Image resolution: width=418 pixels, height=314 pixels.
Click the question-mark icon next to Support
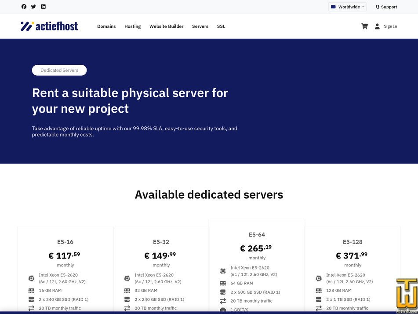click(378, 7)
